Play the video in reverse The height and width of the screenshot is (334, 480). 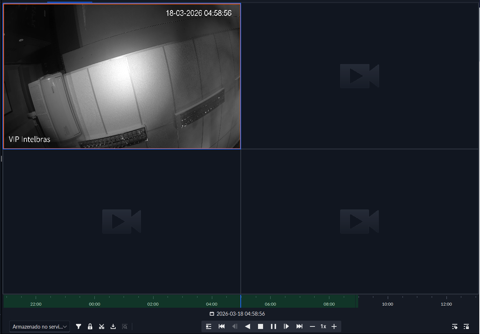point(248,326)
